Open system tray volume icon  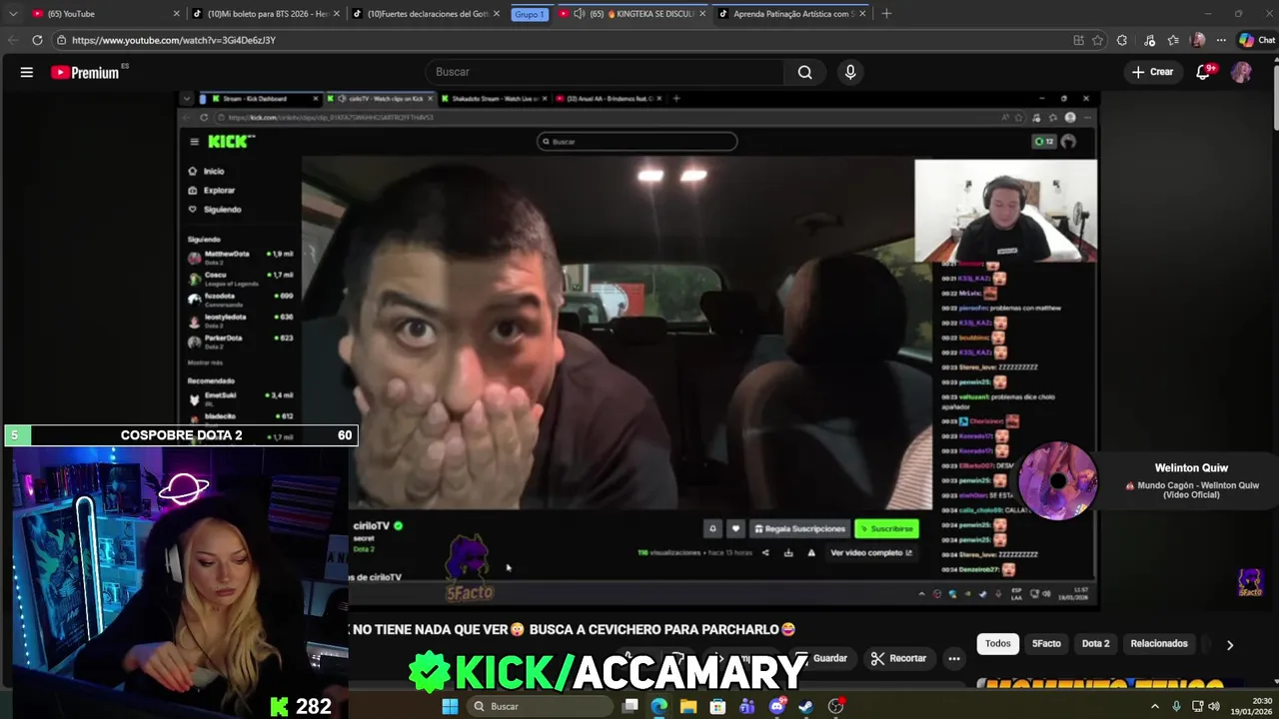click(x=1214, y=706)
